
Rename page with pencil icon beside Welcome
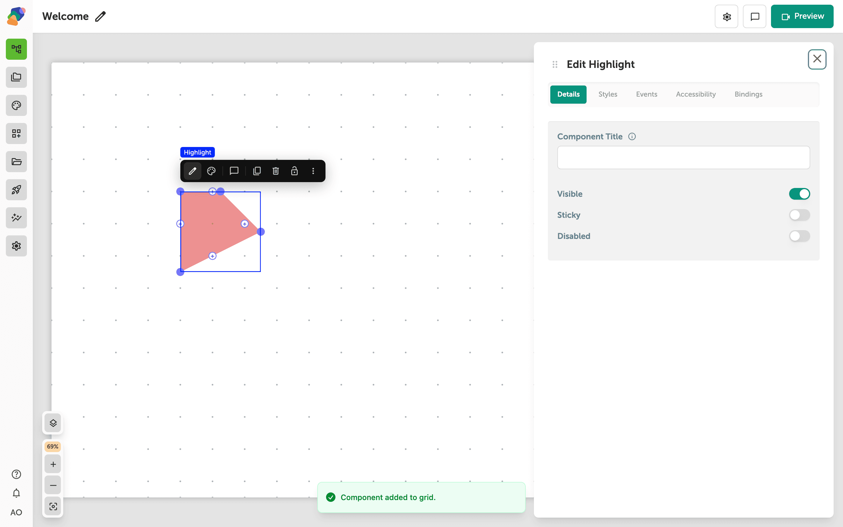[x=100, y=16]
